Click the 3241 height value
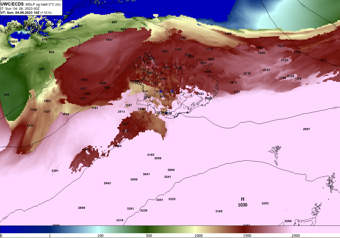The image size is (340, 238). point(168,177)
